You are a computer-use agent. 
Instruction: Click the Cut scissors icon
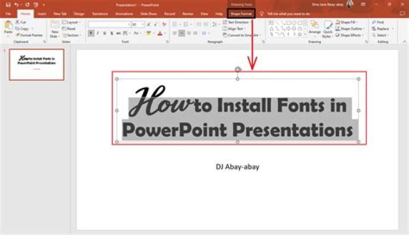19,22
